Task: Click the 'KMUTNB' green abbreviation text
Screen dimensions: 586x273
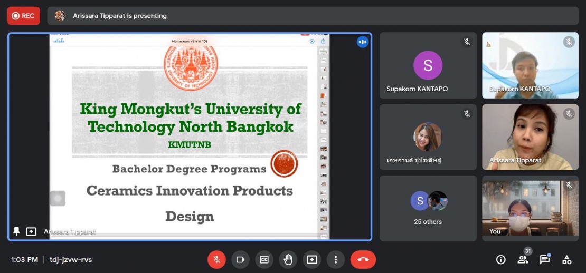Action: click(x=190, y=145)
